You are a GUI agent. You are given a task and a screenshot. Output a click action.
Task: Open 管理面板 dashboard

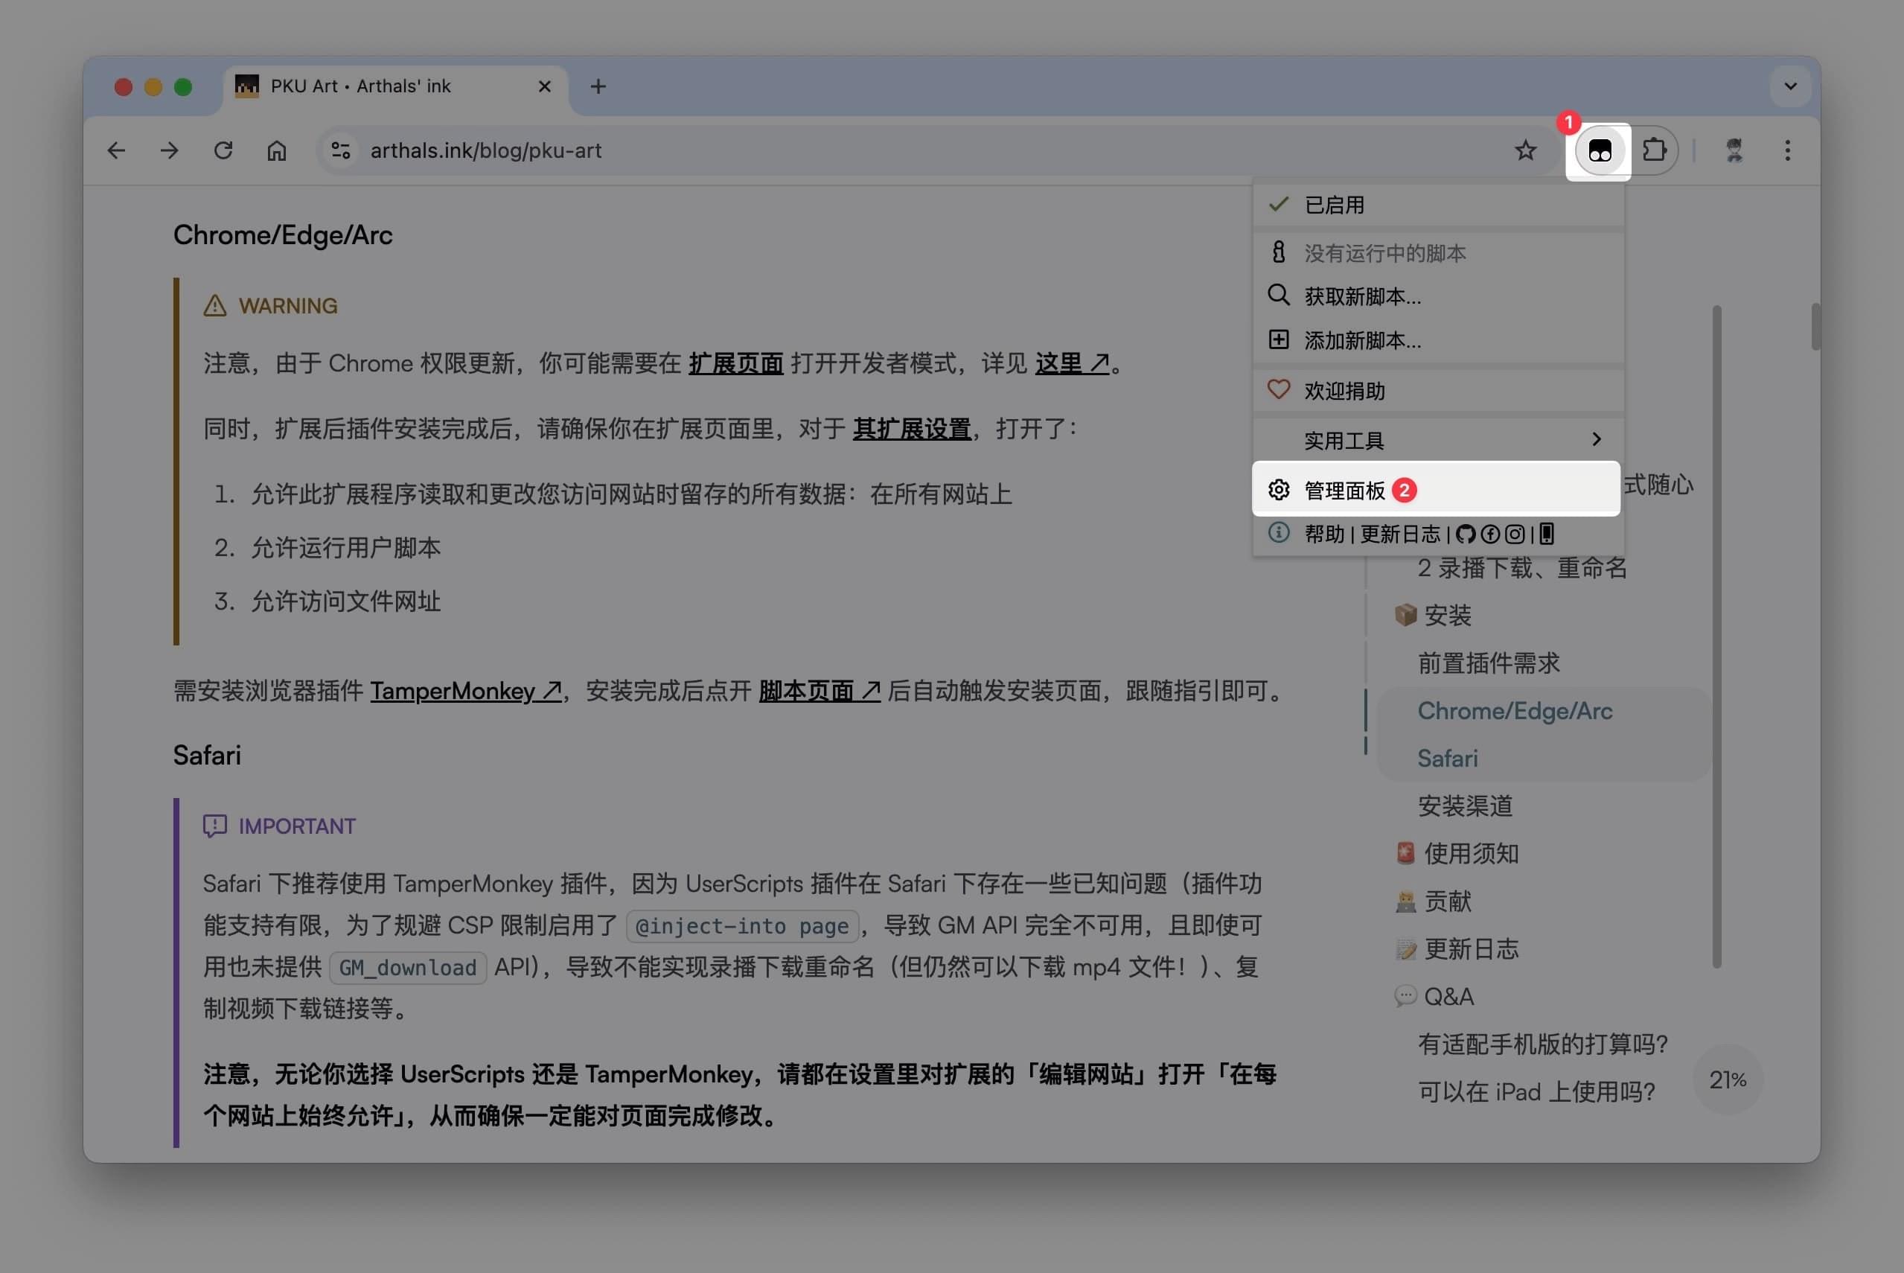point(1344,491)
